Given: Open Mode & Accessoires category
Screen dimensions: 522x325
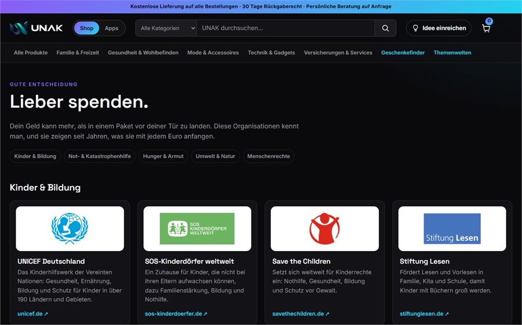Looking at the screenshot, I should (x=213, y=53).
